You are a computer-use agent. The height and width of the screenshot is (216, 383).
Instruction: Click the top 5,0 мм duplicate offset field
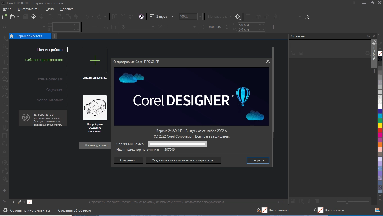pyautogui.click(x=248, y=25)
